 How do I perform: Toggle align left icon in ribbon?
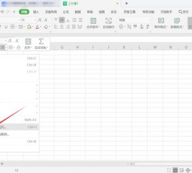(x=56, y=27)
